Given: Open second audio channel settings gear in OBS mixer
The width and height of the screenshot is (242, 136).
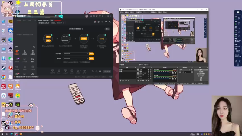Looking at the screenshot, I should point(175,79).
